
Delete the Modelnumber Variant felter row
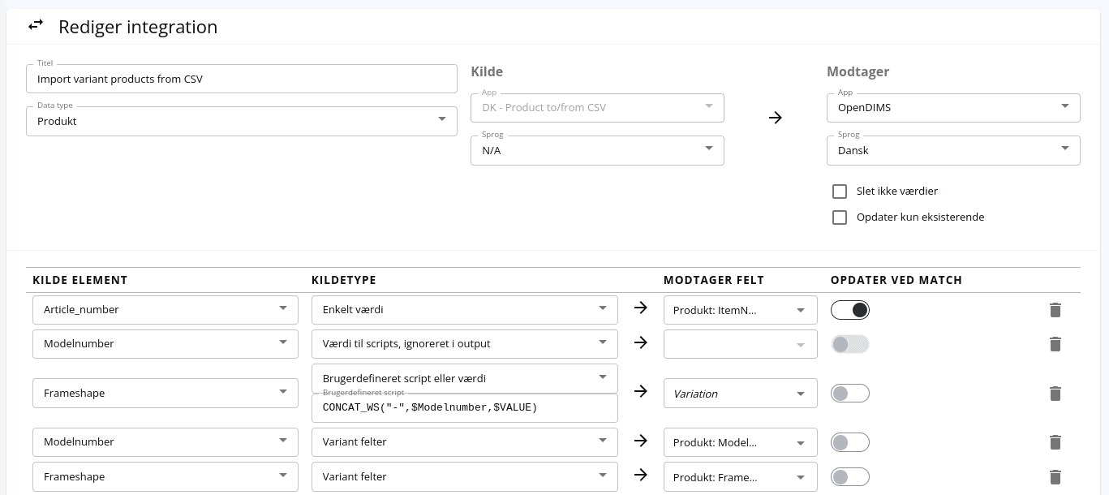click(x=1055, y=442)
